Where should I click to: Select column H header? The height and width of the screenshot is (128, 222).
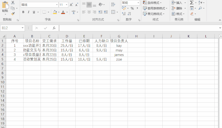[x=136, y=36]
